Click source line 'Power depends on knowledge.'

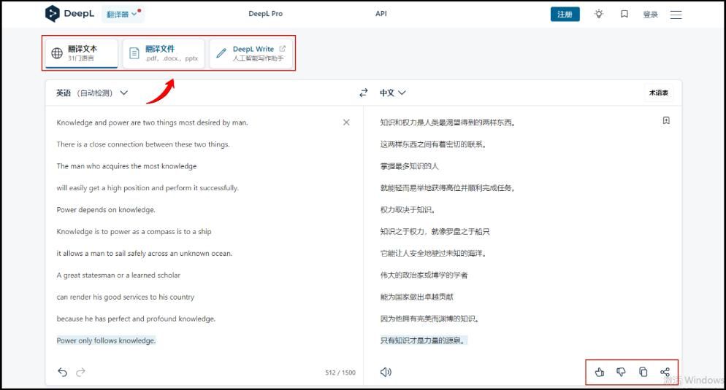[106, 210]
